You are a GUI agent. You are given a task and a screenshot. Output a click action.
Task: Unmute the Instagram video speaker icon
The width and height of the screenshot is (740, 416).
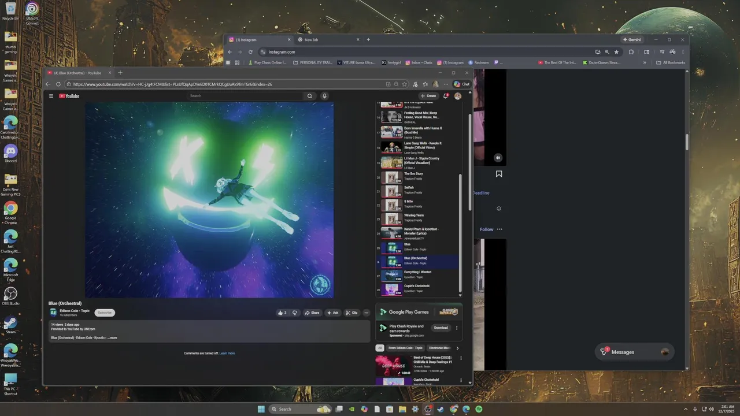[498, 158]
